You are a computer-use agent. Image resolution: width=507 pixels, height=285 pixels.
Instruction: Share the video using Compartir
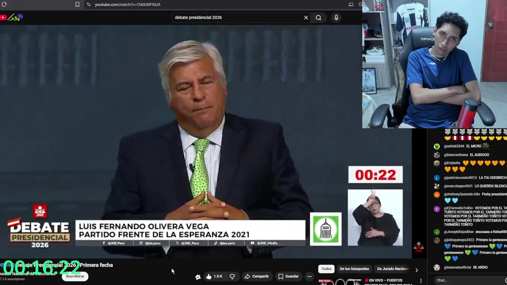coord(257,276)
